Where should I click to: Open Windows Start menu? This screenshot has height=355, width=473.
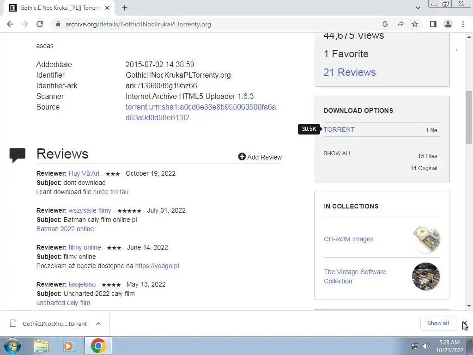(12, 346)
